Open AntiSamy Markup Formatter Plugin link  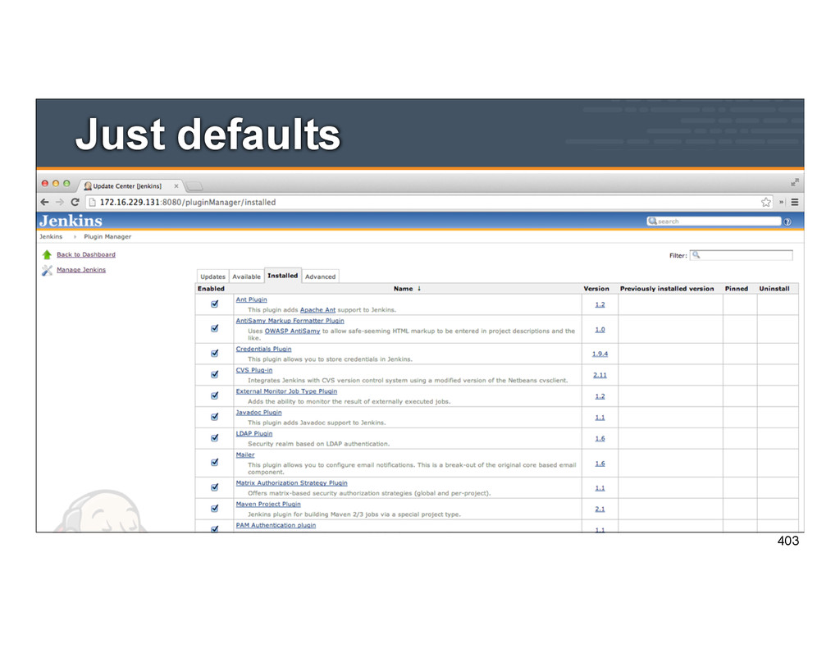point(290,321)
